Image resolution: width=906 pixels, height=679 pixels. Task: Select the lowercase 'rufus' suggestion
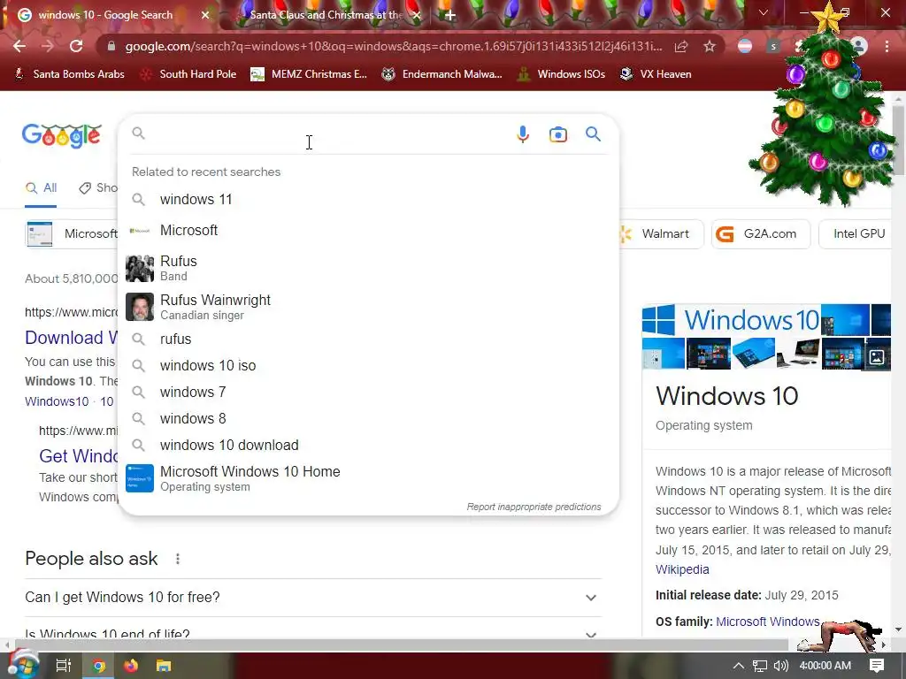368,339
